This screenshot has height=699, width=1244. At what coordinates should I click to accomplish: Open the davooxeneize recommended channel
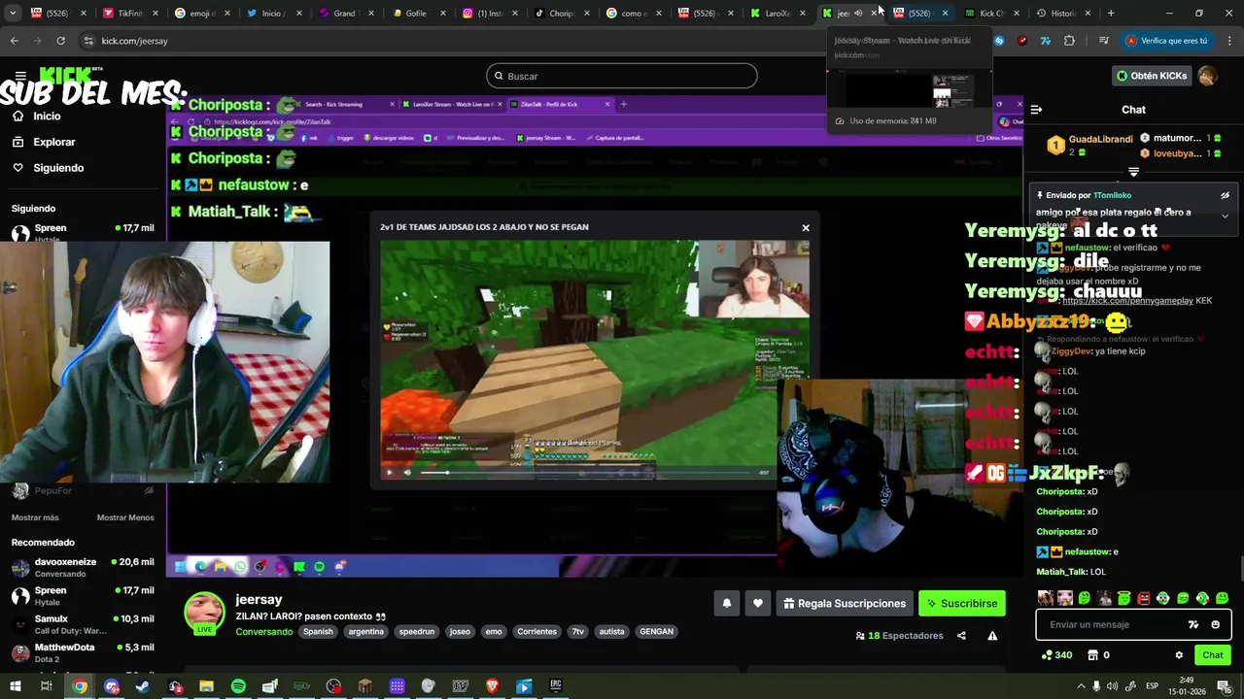[83, 567]
